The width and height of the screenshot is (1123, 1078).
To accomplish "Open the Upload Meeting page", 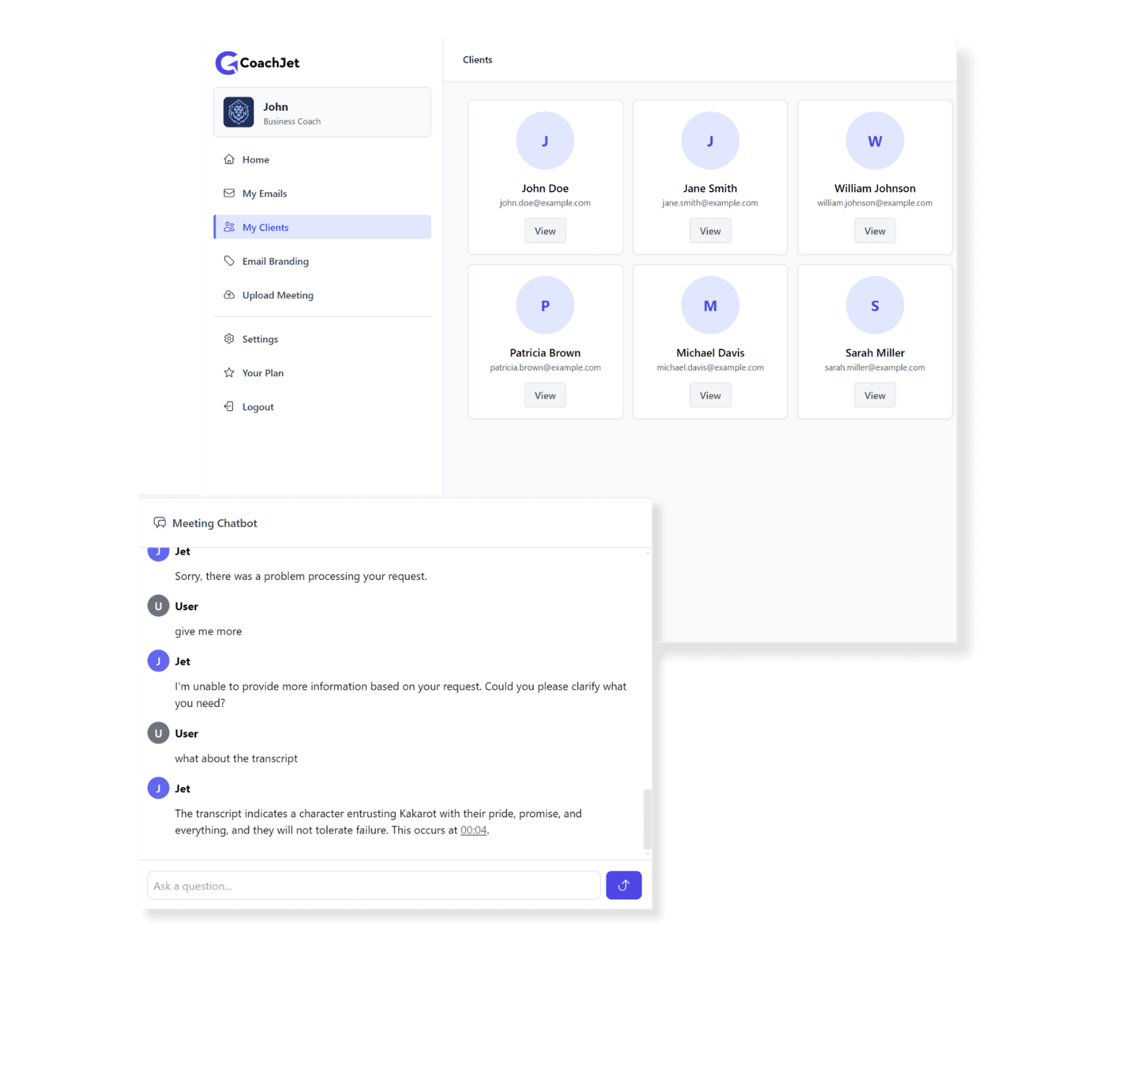I will (x=322, y=295).
